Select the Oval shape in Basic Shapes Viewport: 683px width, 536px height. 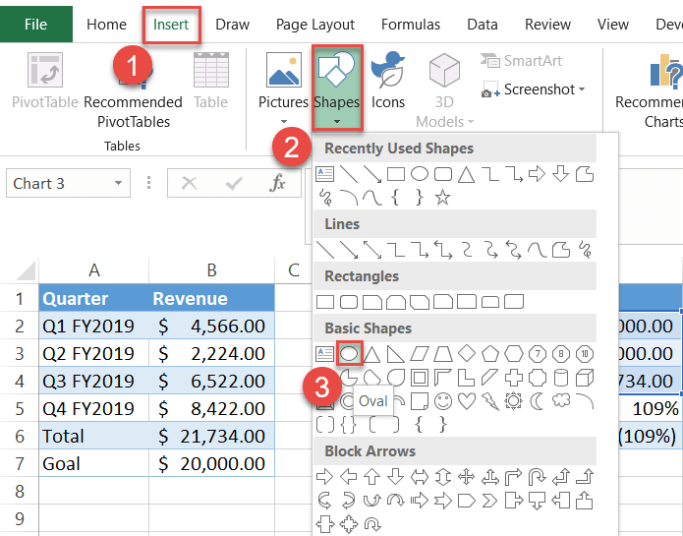(x=350, y=353)
